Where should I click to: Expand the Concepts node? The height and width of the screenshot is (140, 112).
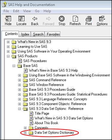[x=25, y=128]
